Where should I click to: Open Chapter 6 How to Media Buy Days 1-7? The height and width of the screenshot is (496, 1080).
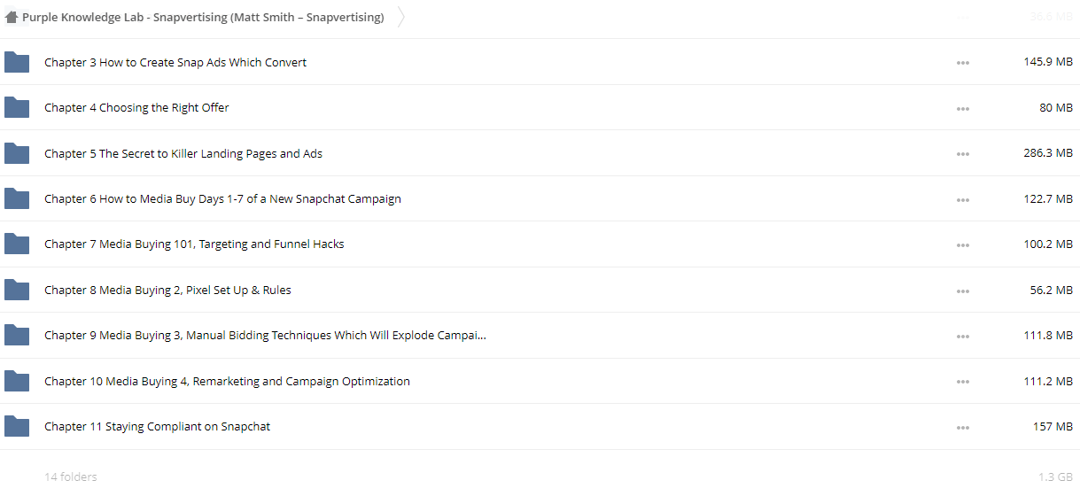222,198
